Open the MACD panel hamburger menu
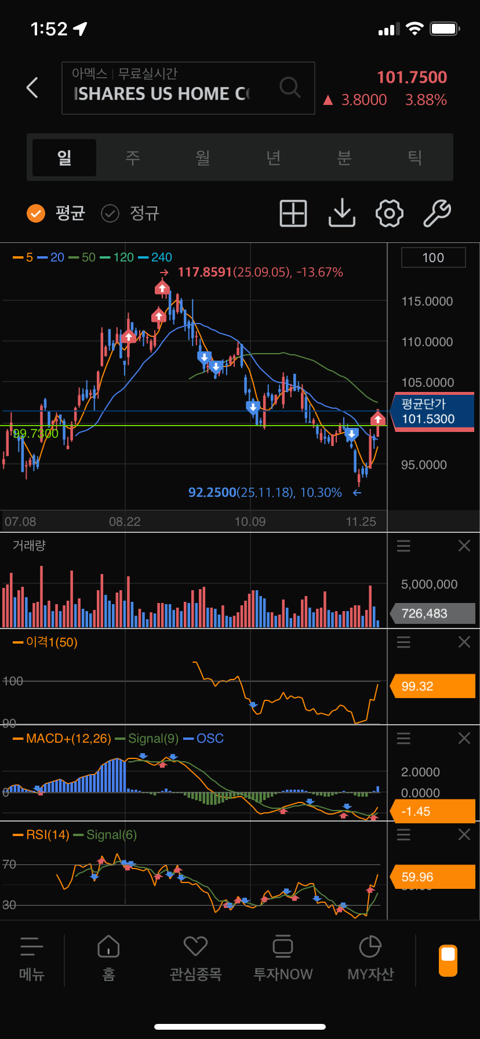 [x=403, y=738]
